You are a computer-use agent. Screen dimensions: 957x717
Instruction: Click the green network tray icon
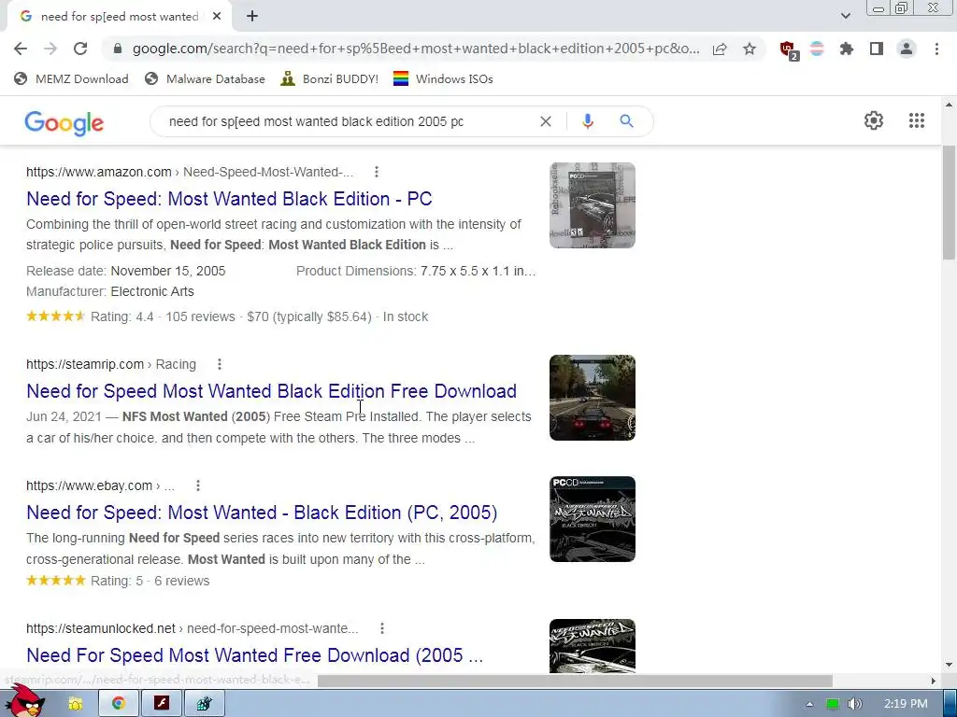tap(833, 704)
